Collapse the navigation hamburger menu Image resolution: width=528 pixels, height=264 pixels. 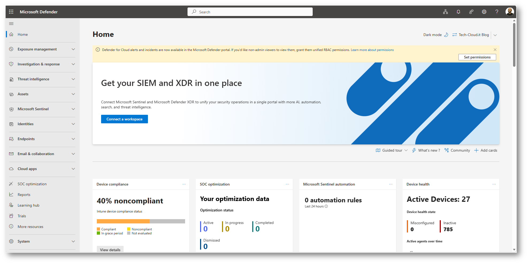pos(11,24)
